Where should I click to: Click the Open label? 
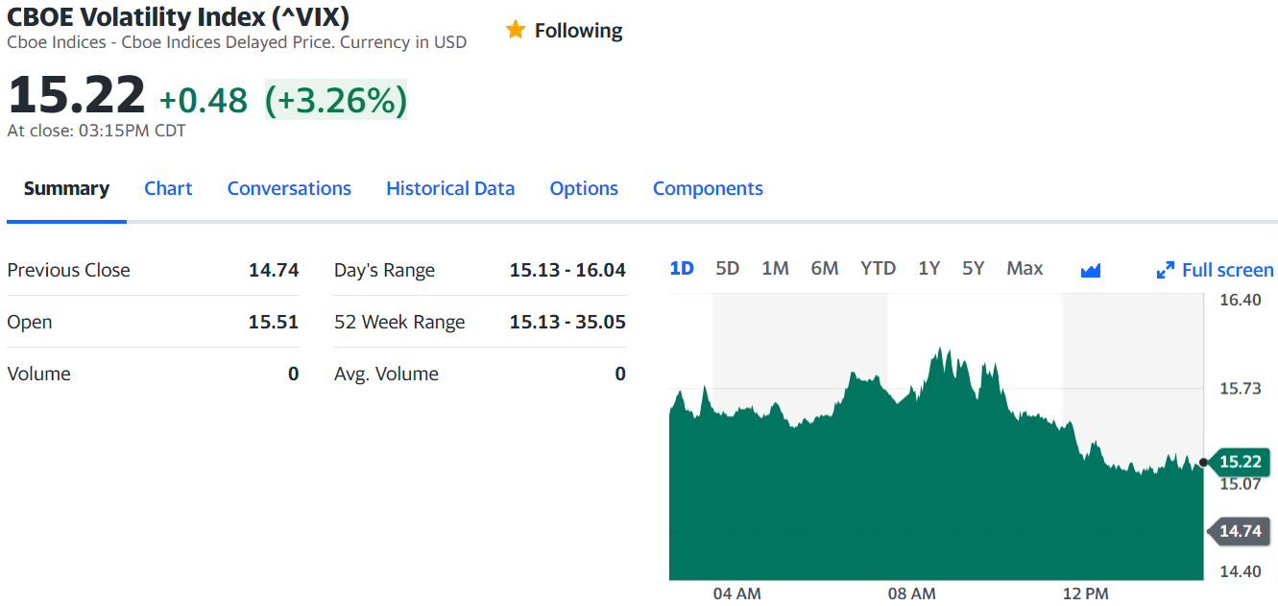click(30, 322)
